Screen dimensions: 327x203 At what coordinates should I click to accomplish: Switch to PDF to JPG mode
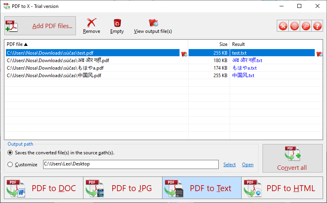click(x=123, y=188)
